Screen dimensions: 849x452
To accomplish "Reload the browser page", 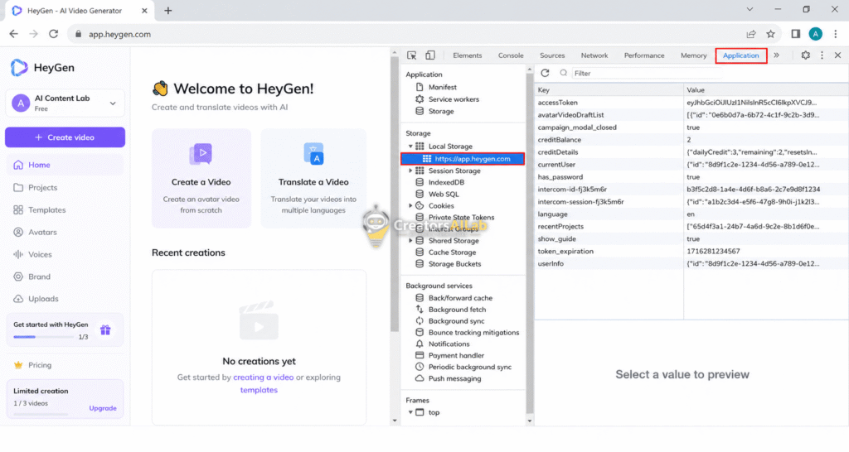I will pos(53,34).
